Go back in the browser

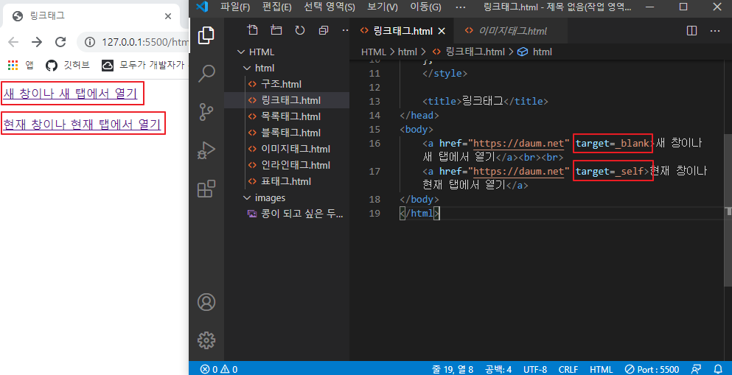[x=13, y=43]
